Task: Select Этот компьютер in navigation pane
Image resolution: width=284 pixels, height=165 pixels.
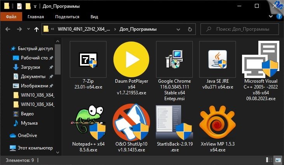Action: click(x=31, y=148)
